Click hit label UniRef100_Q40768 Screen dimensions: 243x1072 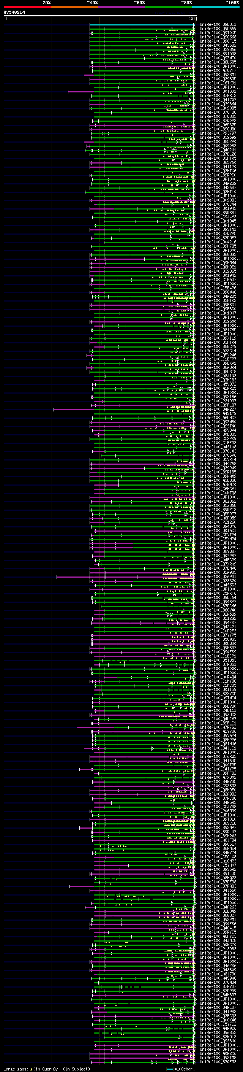(x=218, y=464)
